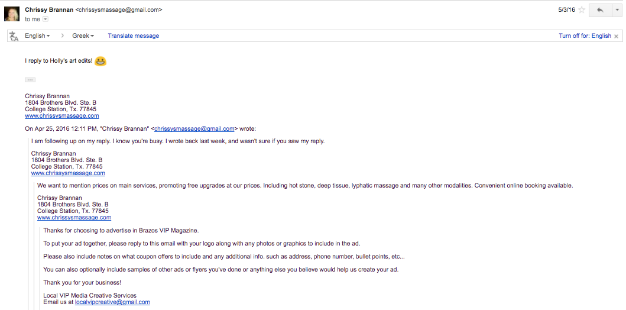Screen dimensions: 626x310
Task: Dismiss the translation bar with the X
Action: (616, 36)
